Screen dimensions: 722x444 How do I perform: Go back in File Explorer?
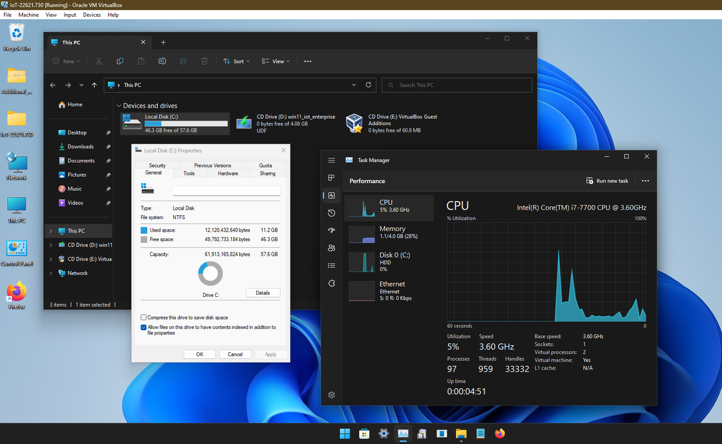coord(52,85)
